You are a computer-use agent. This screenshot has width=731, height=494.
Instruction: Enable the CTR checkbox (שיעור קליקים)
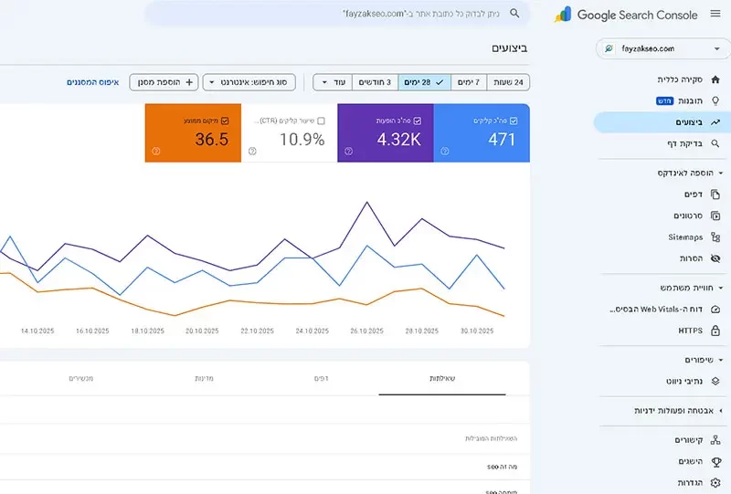tap(321, 120)
